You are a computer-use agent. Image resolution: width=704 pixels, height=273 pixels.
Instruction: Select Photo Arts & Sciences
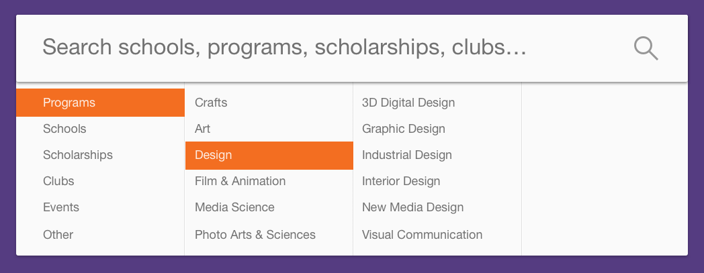pyautogui.click(x=269, y=235)
